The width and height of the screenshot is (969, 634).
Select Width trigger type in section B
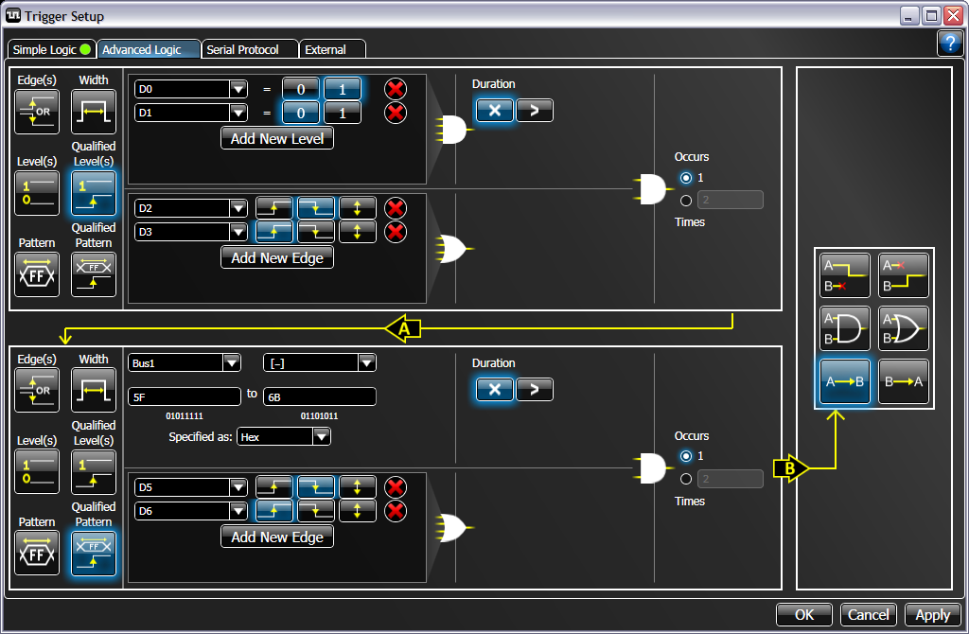[94, 391]
